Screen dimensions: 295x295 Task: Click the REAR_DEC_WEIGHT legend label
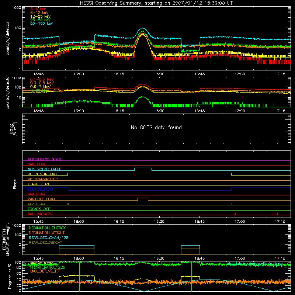click(x=45, y=243)
